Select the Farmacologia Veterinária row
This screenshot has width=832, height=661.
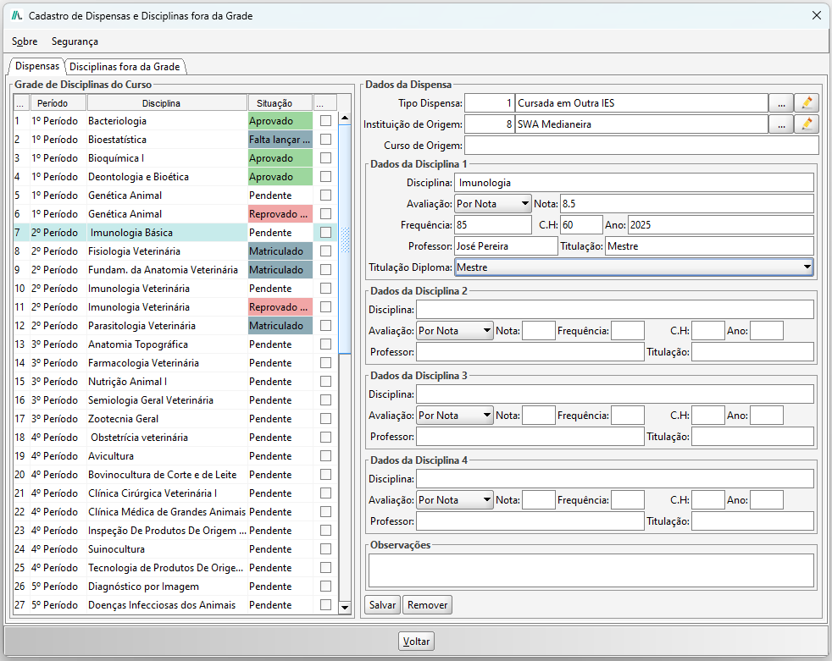175,363
